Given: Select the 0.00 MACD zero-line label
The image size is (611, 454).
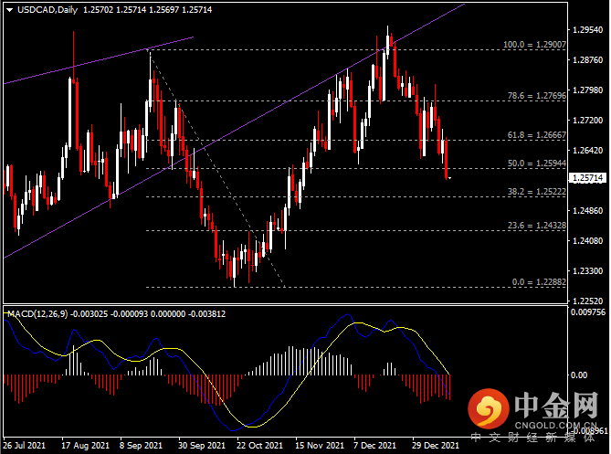Looking at the screenshot, I should [x=579, y=375].
